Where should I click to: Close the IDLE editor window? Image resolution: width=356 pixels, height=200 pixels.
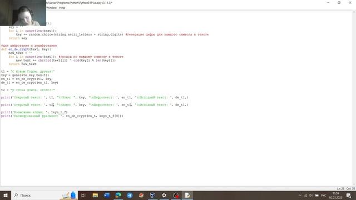pyautogui.click(x=350, y=3)
